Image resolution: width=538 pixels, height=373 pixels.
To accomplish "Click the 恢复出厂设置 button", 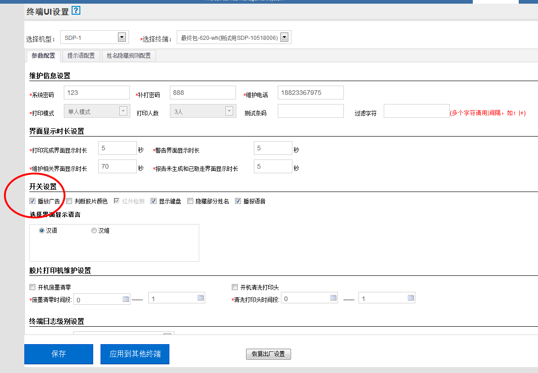I will (x=269, y=354).
